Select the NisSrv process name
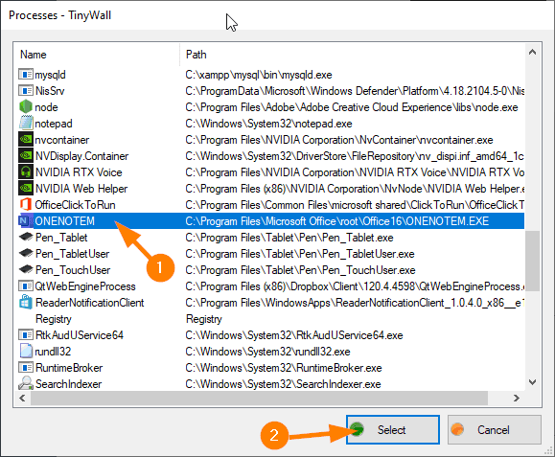 pos(50,91)
